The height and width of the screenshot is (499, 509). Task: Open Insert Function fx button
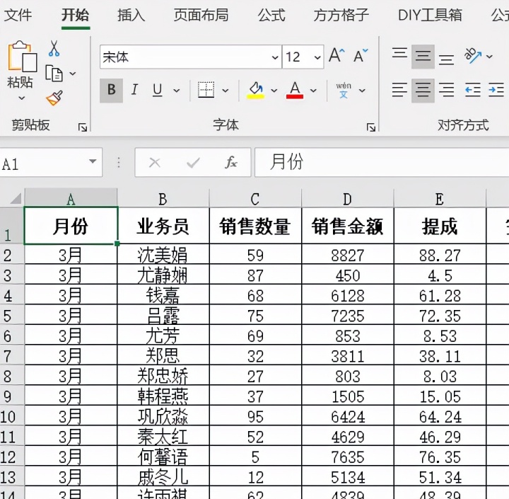(230, 162)
